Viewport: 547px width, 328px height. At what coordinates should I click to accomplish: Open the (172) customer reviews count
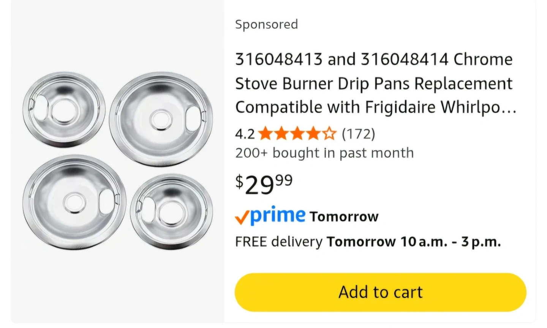(358, 134)
